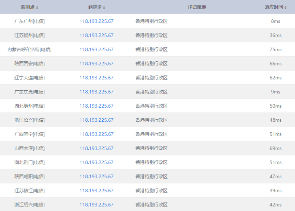Open IP link in 江苏扬州[电信] row
295x211 pixels.
97,35
